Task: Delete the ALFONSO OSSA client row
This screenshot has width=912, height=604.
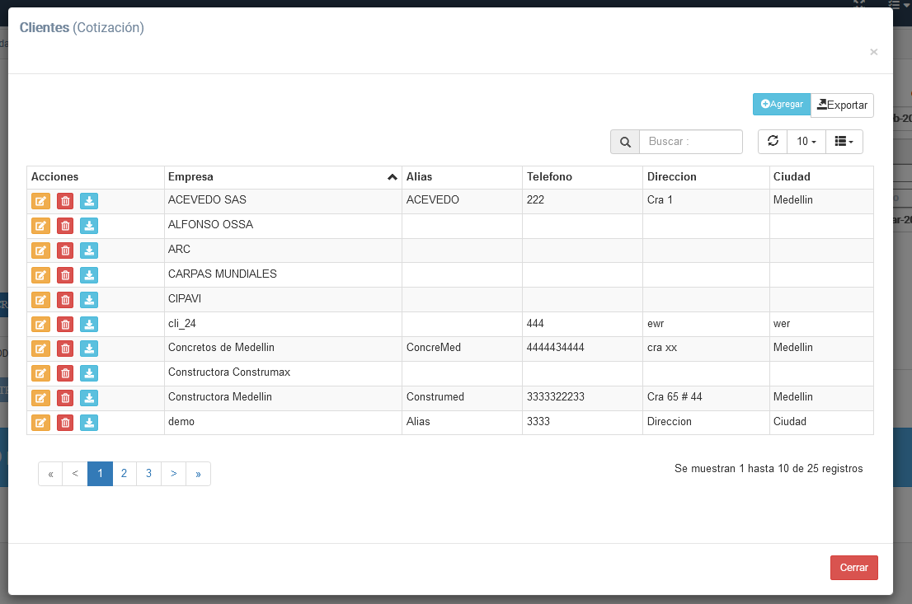Action: [65, 226]
